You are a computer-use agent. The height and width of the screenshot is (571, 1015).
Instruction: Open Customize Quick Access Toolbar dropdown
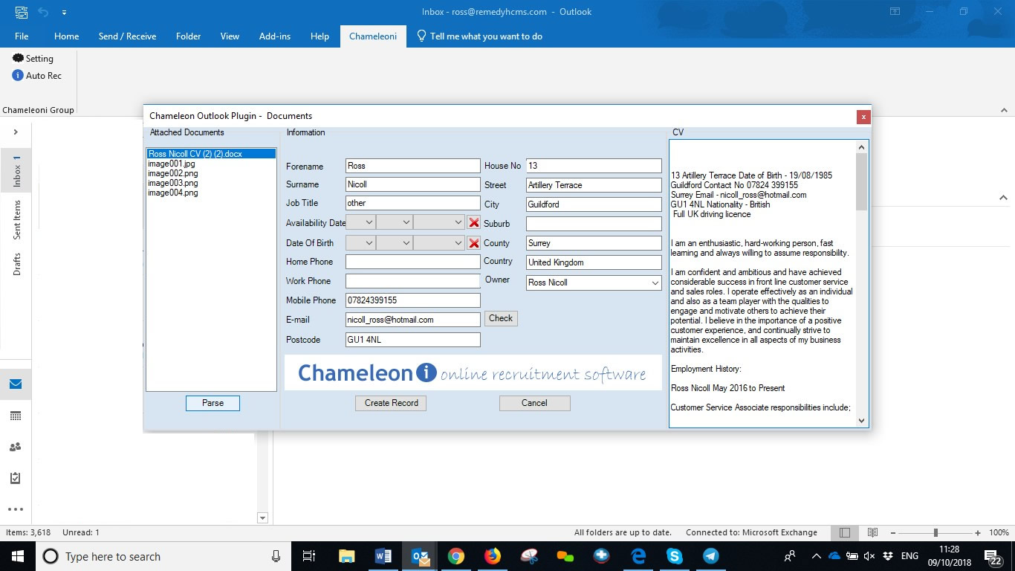64,12
